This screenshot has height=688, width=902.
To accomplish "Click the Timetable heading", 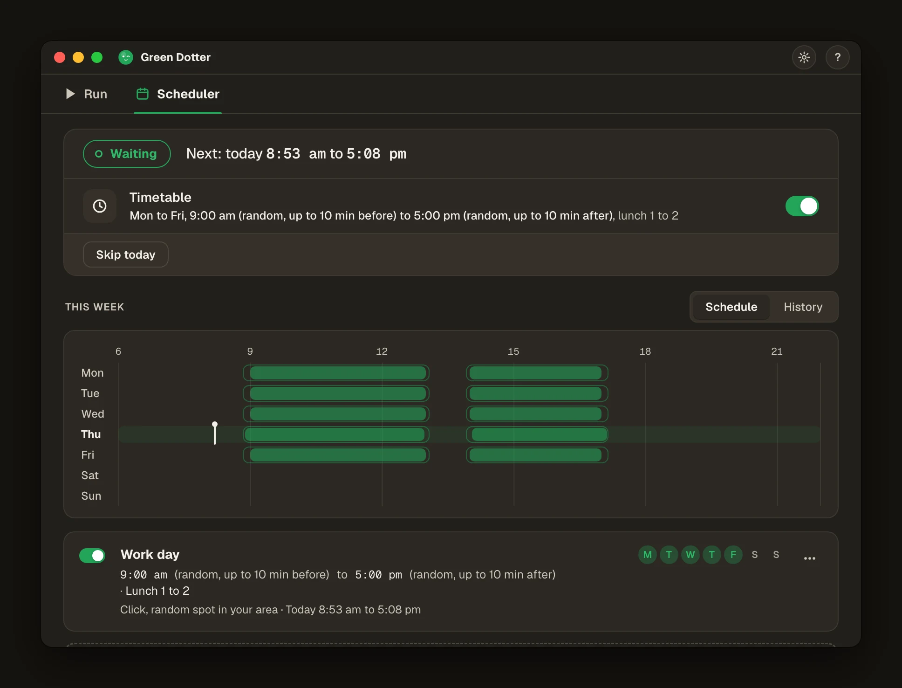I will point(160,197).
